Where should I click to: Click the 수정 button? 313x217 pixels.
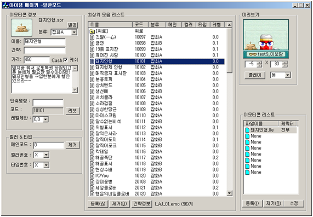click(294, 203)
